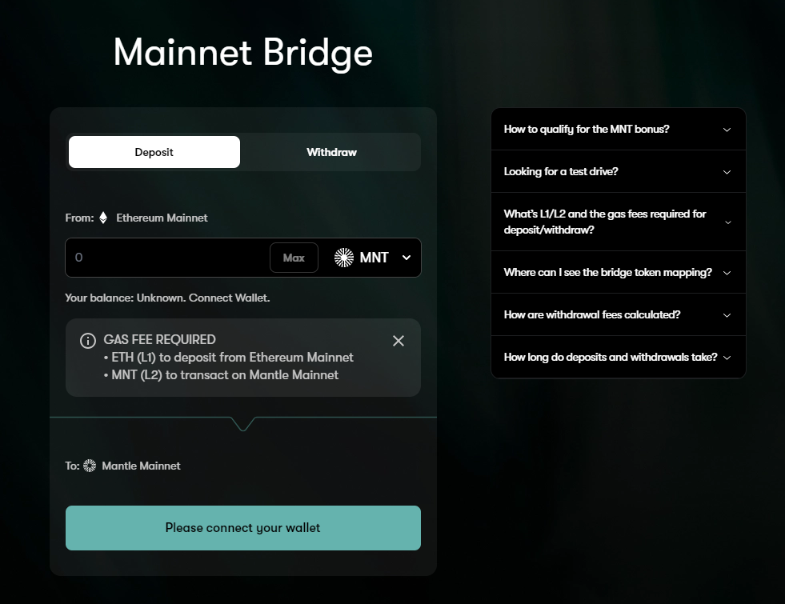The width and height of the screenshot is (785, 604).
Task: Dismiss the gas fee required notice
Action: (399, 341)
